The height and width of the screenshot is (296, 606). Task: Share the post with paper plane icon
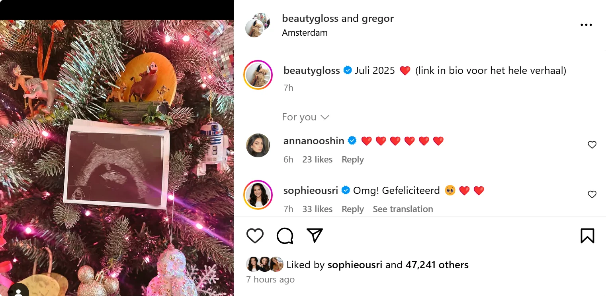(315, 235)
